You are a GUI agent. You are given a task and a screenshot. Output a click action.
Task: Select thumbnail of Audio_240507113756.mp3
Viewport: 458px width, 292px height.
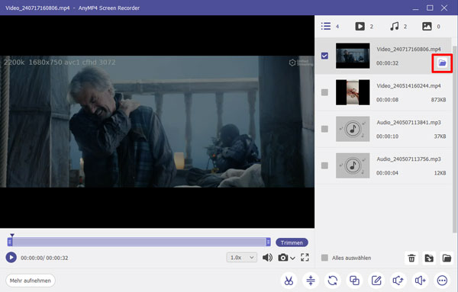coord(353,165)
